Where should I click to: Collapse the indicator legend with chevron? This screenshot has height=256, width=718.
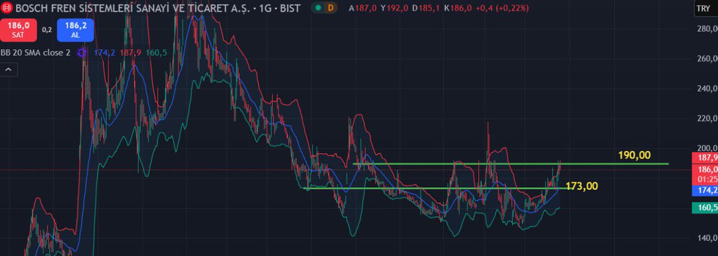coord(8,70)
